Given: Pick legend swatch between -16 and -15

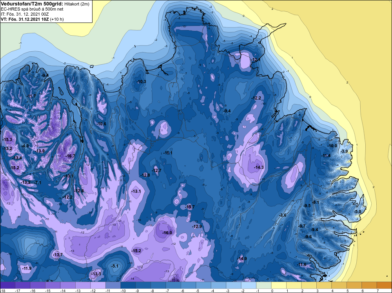Looking at the screenshot, I should point(38,285).
